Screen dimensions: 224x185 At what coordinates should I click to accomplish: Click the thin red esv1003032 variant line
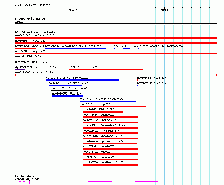pos(113,107)
